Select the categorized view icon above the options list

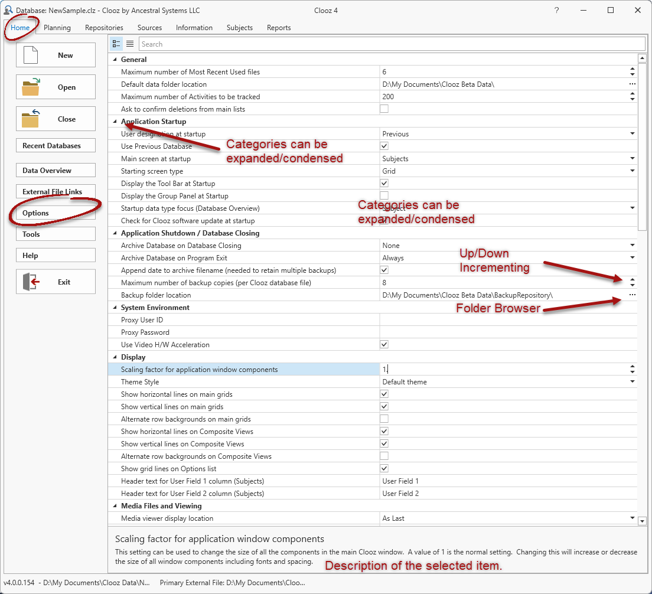click(x=116, y=43)
